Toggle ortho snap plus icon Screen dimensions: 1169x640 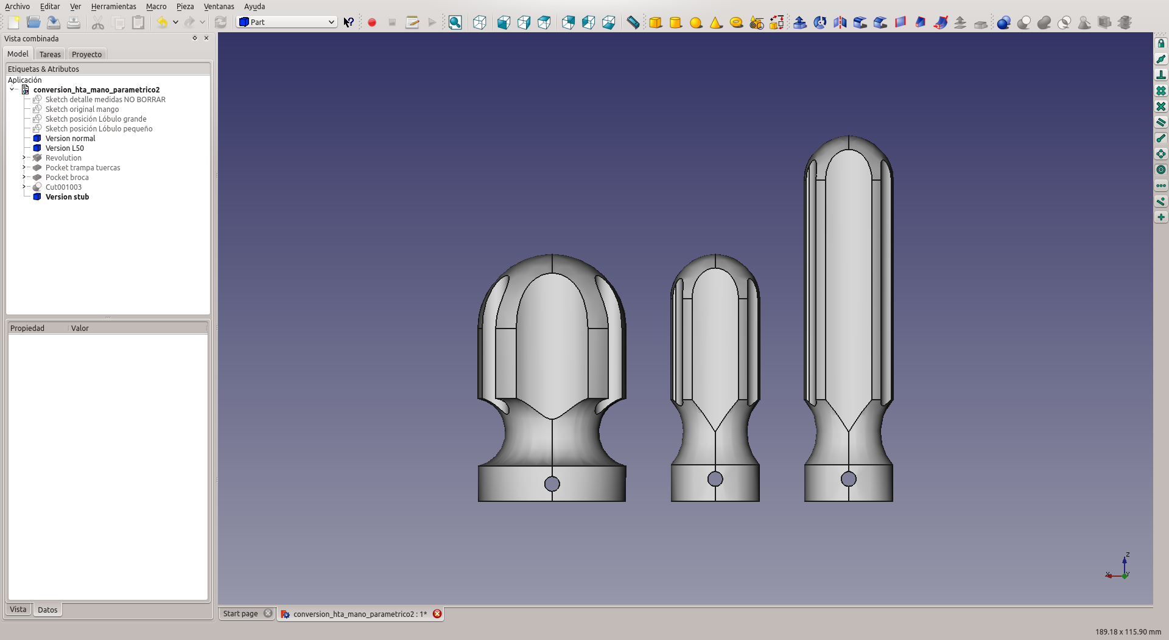(1161, 217)
